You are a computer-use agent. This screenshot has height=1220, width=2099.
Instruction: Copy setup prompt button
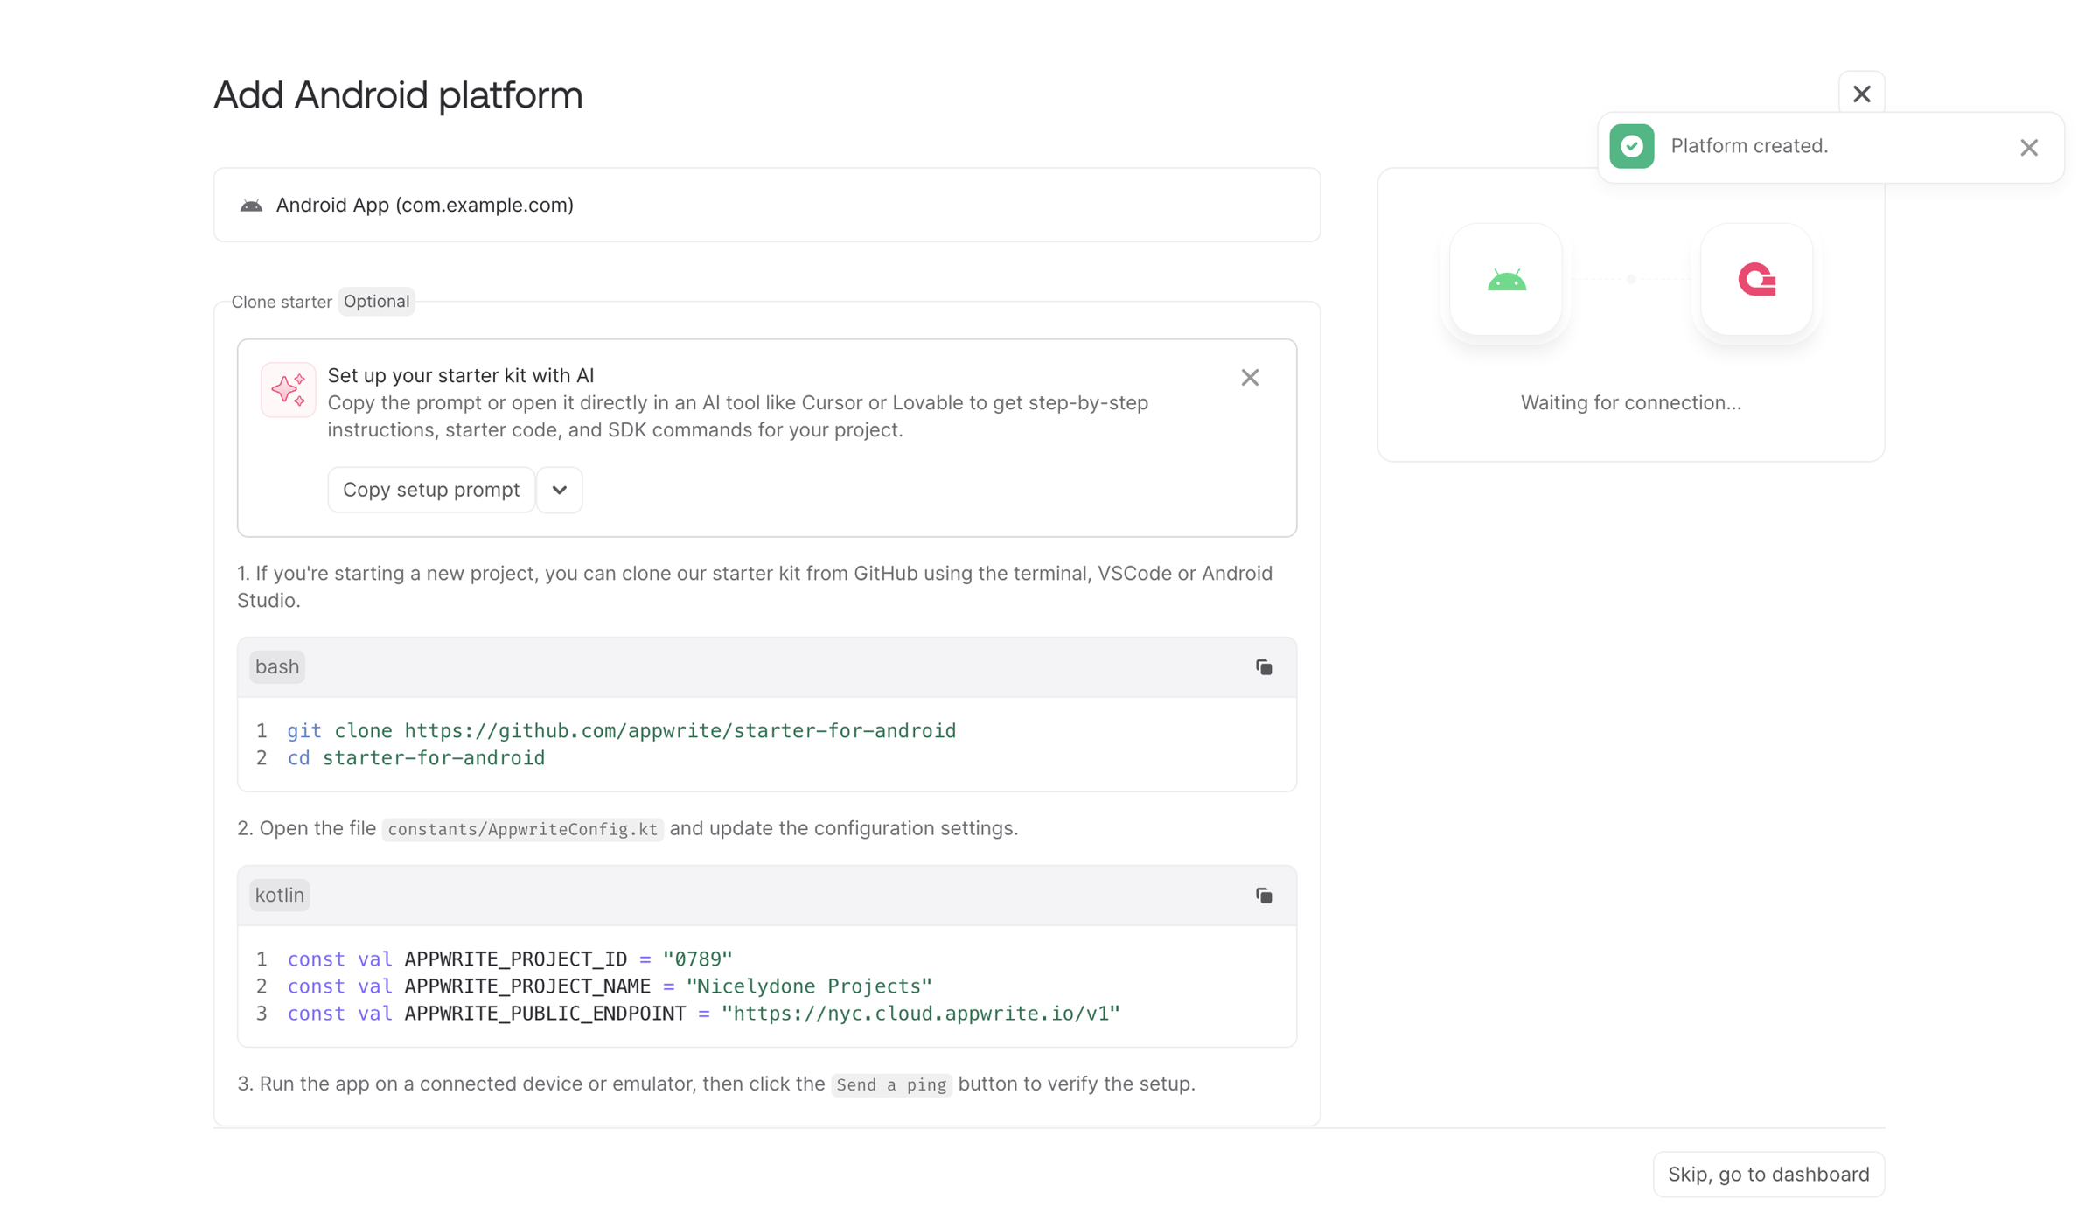coord(431,490)
